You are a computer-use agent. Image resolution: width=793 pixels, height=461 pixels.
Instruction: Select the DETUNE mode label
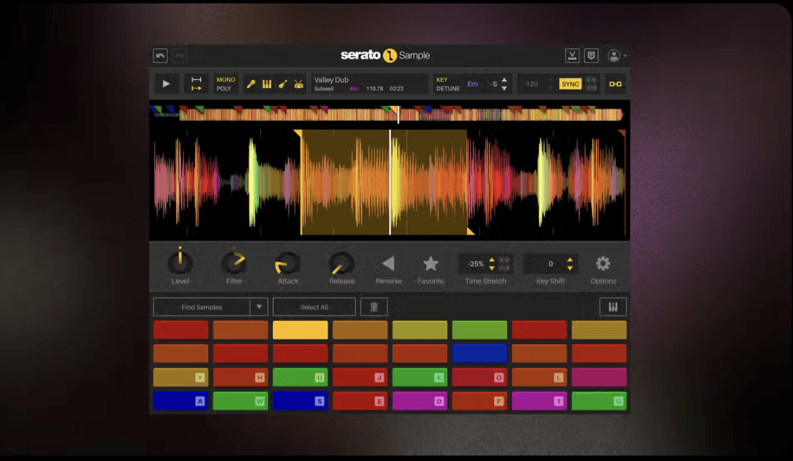pos(448,88)
